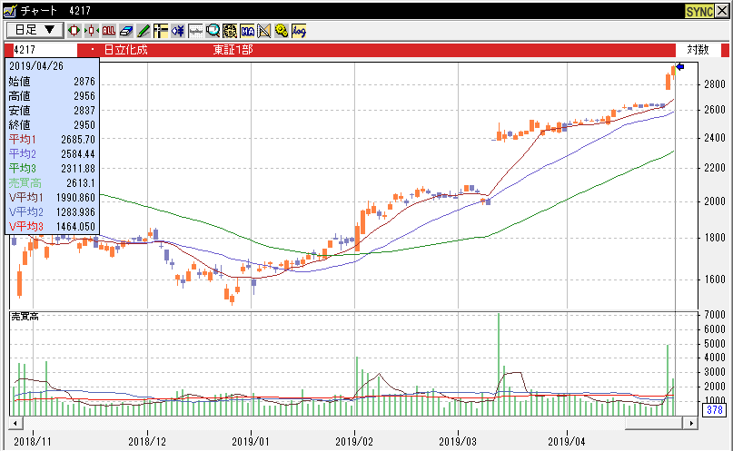Image resolution: width=733 pixels, height=451 pixels.
Task: Click the stock code field showing 4217
Action: click(x=41, y=50)
